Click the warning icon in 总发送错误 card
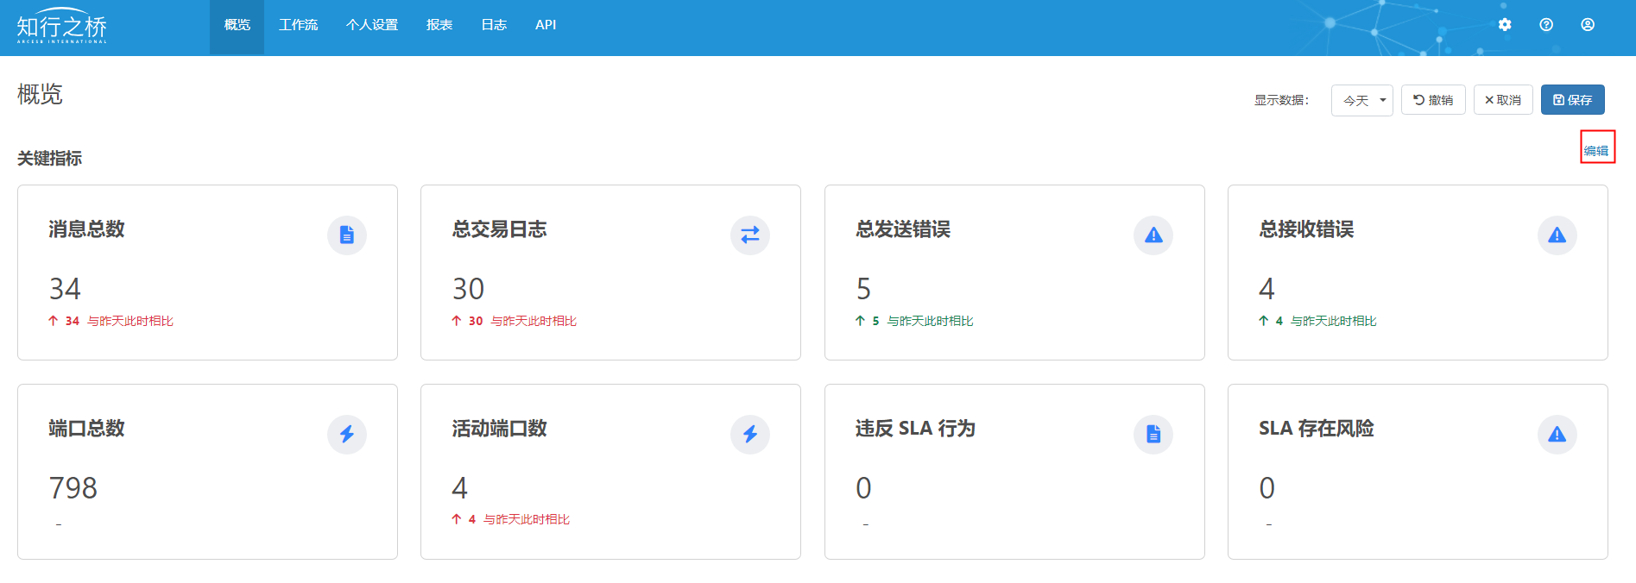The width and height of the screenshot is (1636, 583). click(x=1153, y=235)
